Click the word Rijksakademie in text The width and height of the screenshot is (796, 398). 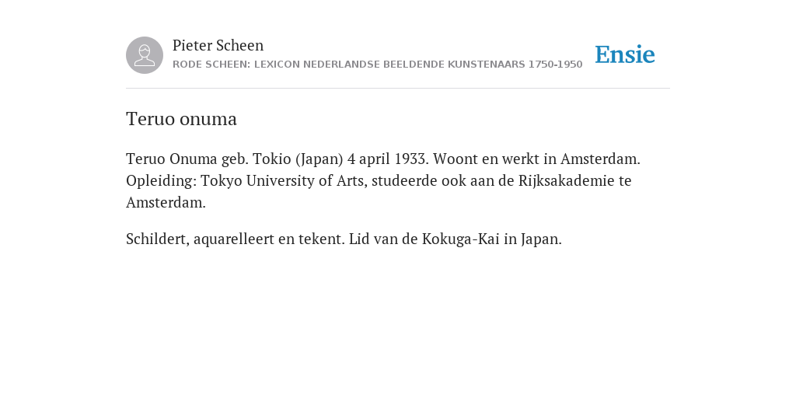(x=566, y=180)
